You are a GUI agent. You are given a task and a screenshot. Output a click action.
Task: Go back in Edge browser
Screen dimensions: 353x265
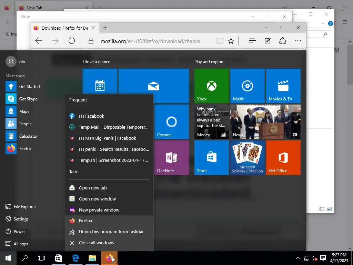39,41
